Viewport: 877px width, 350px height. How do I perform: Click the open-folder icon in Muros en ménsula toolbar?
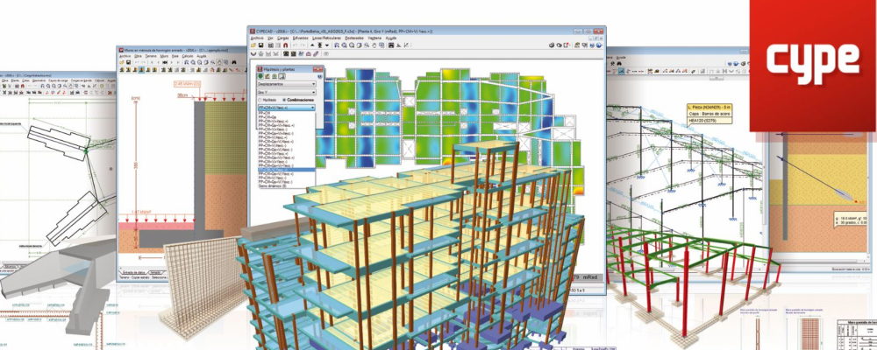[x=122, y=62]
